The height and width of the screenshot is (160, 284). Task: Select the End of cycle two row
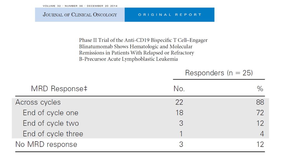click(140, 123)
